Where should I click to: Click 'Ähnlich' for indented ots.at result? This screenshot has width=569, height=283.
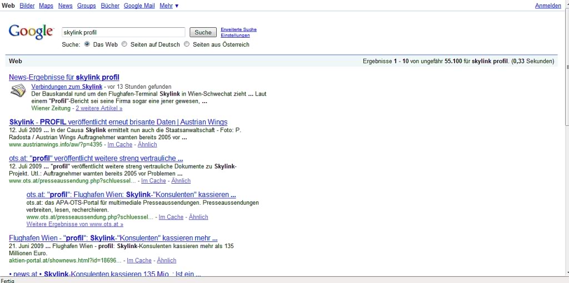(198, 216)
